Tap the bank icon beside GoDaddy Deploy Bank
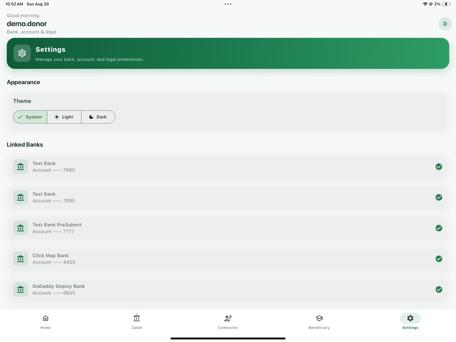Viewport: 456px width, 342px height. point(21,289)
